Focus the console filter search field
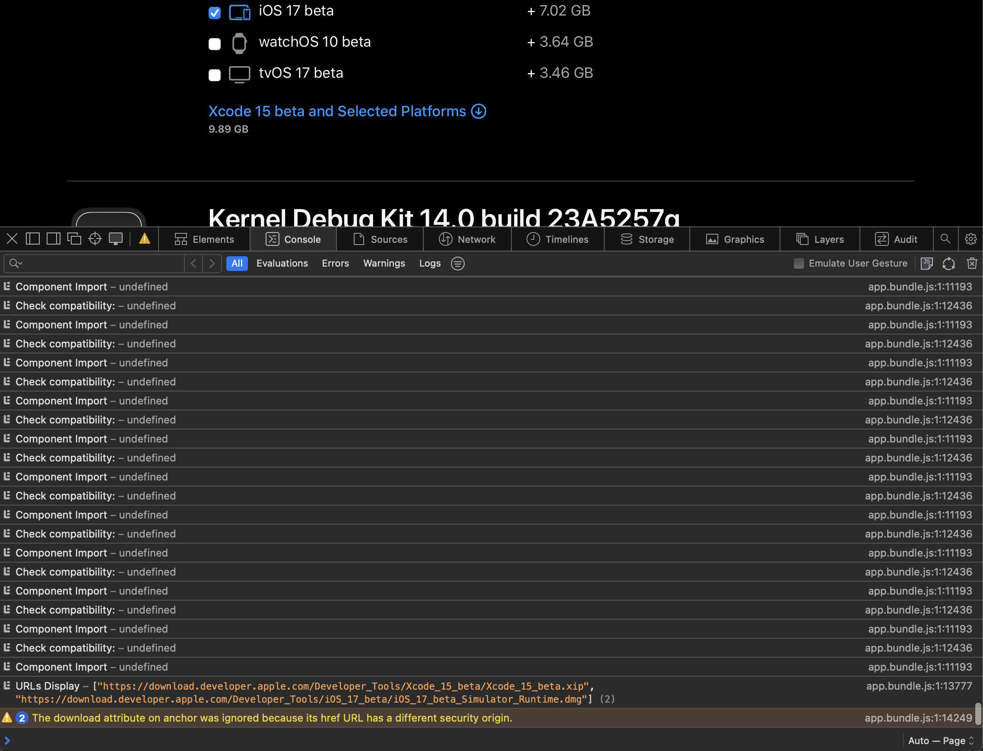The width and height of the screenshot is (983, 751). pyautogui.click(x=94, y=264)
